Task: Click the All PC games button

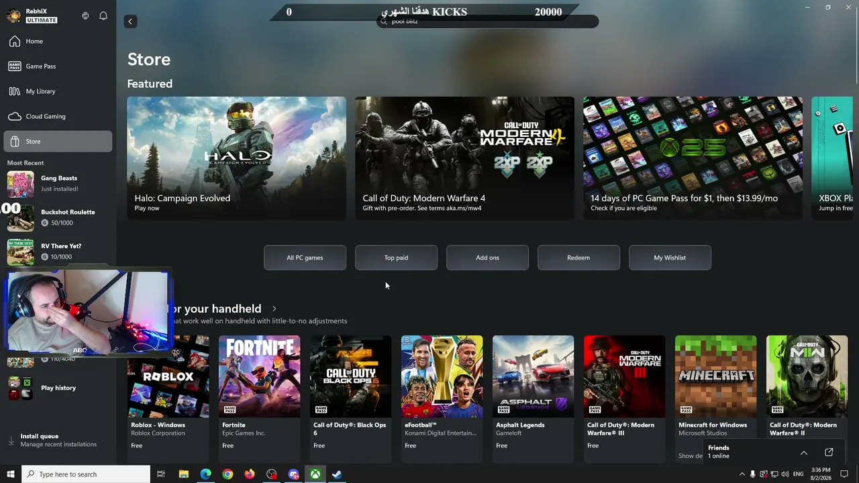Action: coord(305,258)
